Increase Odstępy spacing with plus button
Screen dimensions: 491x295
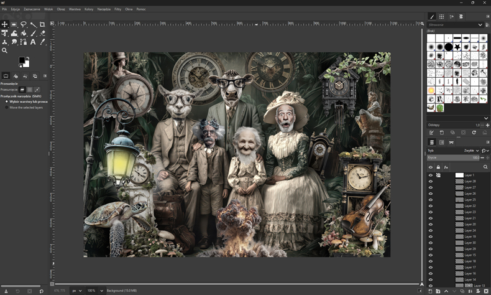click(x=487, y=125)
